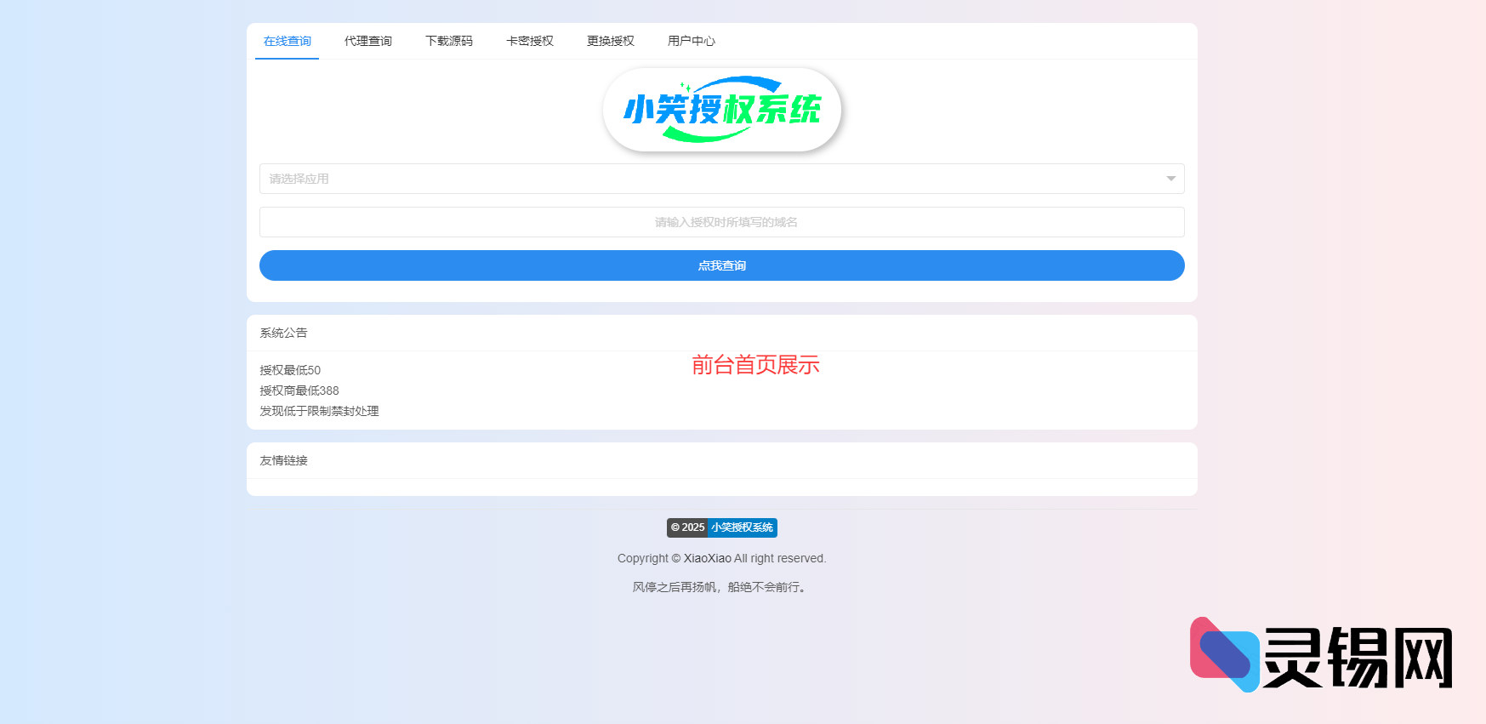Open the 代理查询 tab
1486x724 pixels.
367,41
